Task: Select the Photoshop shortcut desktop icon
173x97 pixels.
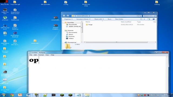Action: [x=15, y=35]
